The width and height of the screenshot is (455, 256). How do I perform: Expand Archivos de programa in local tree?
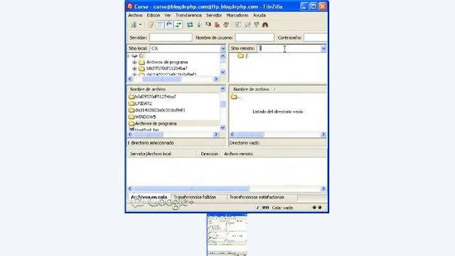134,62
